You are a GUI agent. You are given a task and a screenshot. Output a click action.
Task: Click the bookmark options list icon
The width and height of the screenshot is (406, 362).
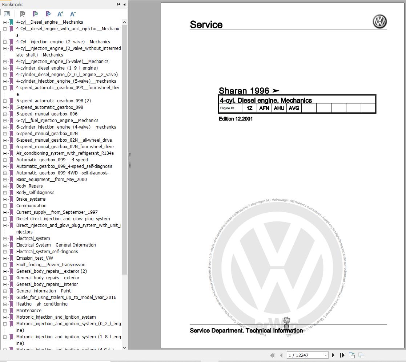pos(7,13)
